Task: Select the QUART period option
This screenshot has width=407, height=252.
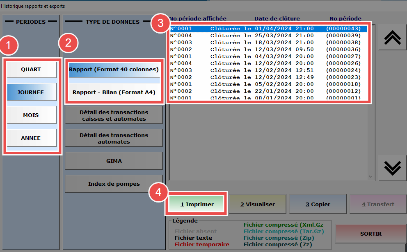Action: (31, 70)
